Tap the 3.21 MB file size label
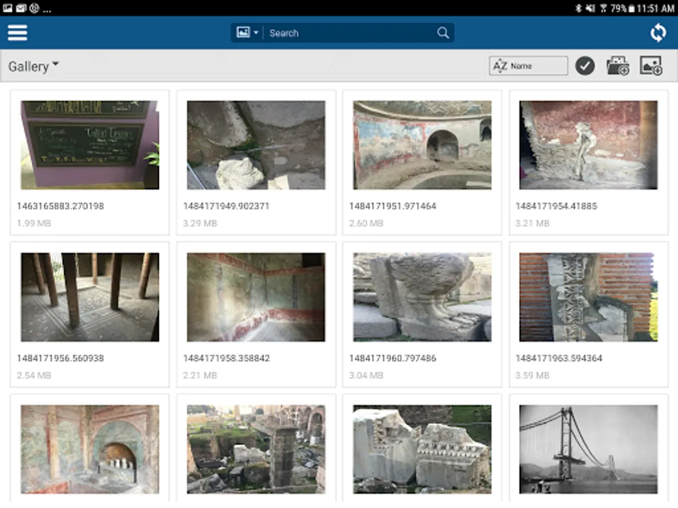This screenshot has height=508, width=678. click(532, 223)
